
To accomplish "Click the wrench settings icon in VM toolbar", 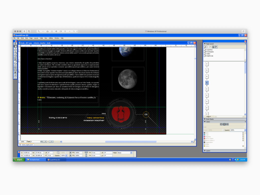I will tap(39, 31).
